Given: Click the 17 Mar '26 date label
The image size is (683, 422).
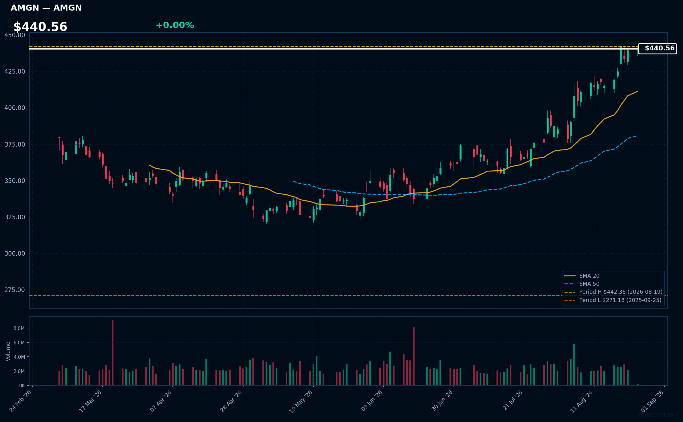Looking at the screenshot, I should coord(91,401).
